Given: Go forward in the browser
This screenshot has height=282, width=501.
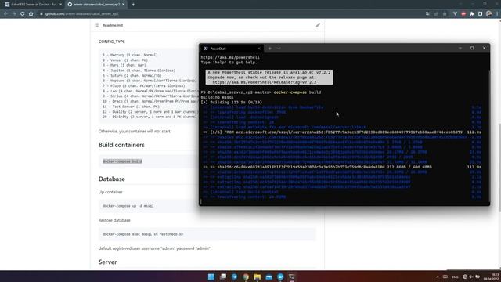Looking at the screenshot, I should click(14, 14).
